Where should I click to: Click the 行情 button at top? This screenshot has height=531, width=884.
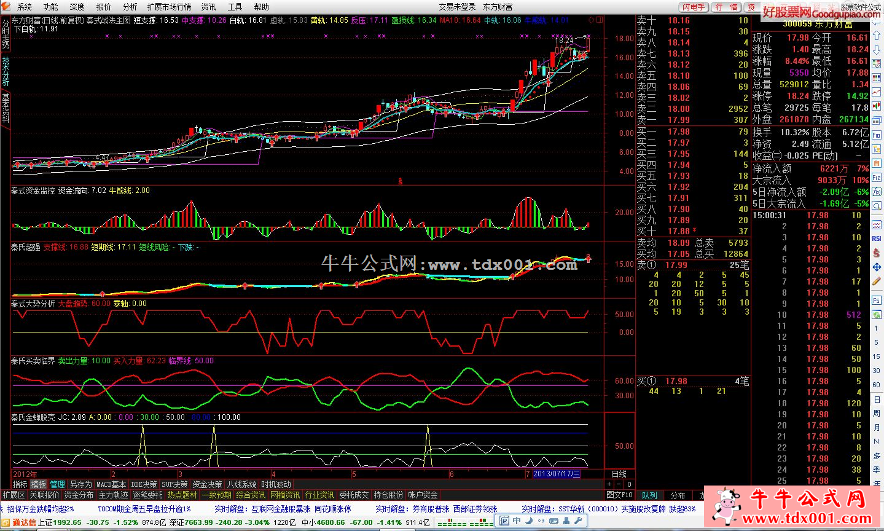pos(727,7)
